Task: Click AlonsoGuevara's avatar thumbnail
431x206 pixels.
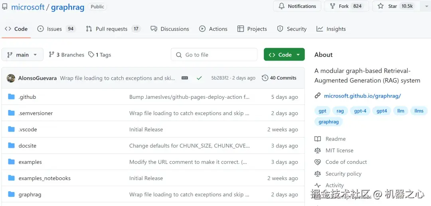Action: pyautogui.click(x=11, y=78)
